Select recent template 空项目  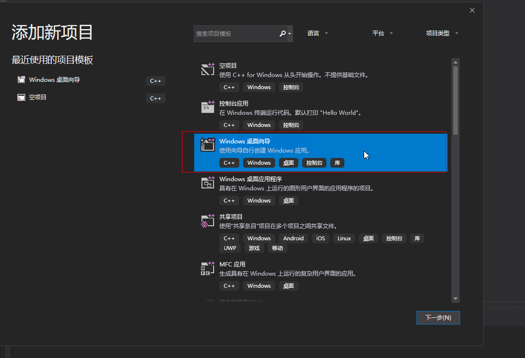tap(37, 97)
